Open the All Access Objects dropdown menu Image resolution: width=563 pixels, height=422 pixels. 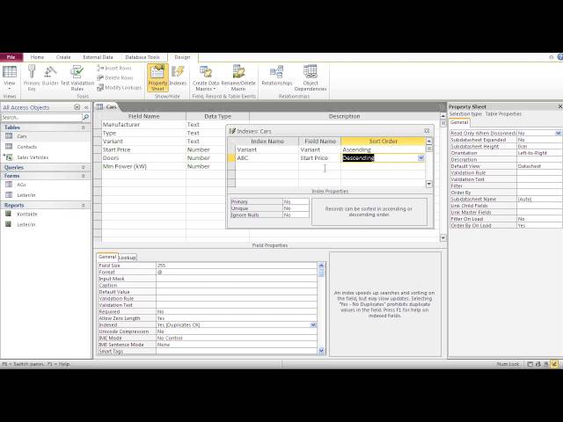click(77, 107)
